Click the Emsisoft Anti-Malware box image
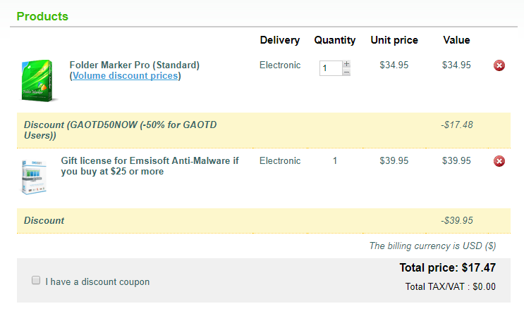The width and height of the screenshot is (524, 311). coord(35,177)
